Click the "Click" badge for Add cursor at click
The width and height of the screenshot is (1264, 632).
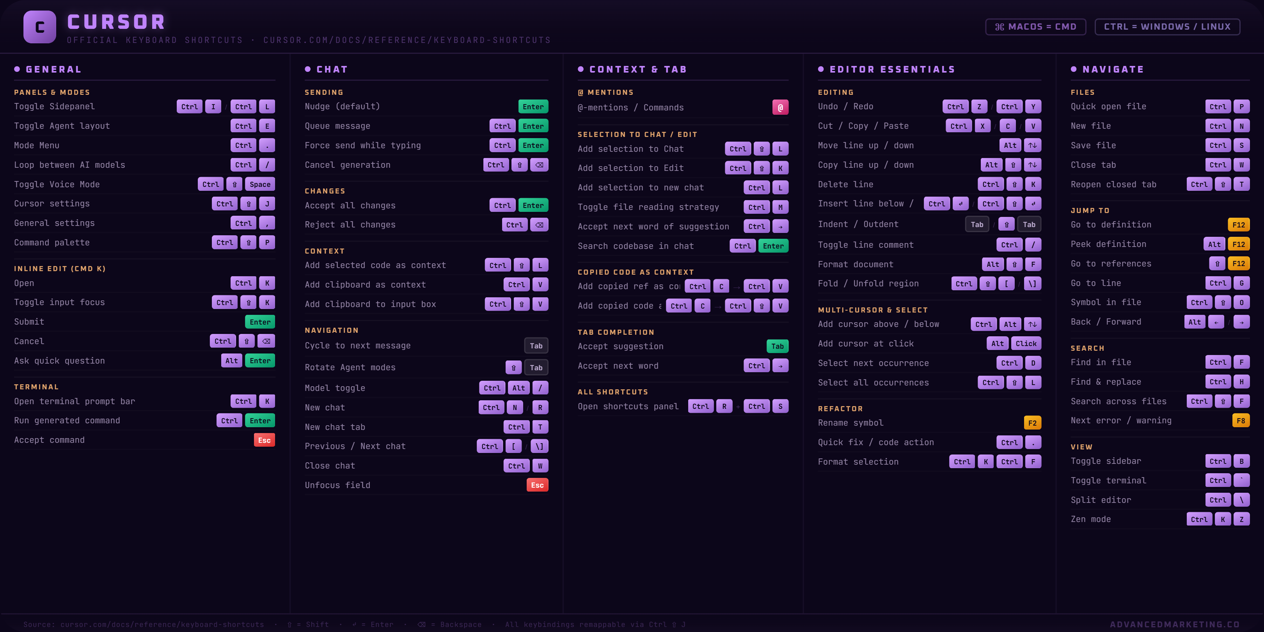1026,343
